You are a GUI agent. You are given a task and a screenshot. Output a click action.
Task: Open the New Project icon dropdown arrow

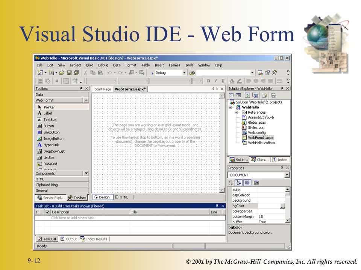click(x=46, y=73)
